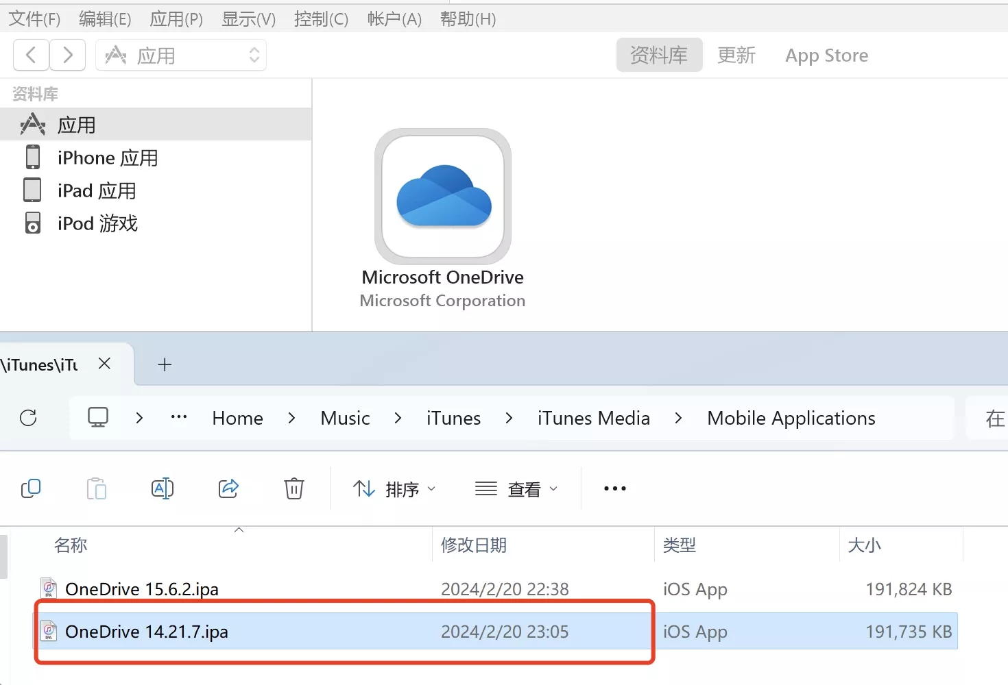This screenshot has height=685, width=1008.
Task: Click the Delete trash icon
Action: pyautogui.click(x=294, y=488)
